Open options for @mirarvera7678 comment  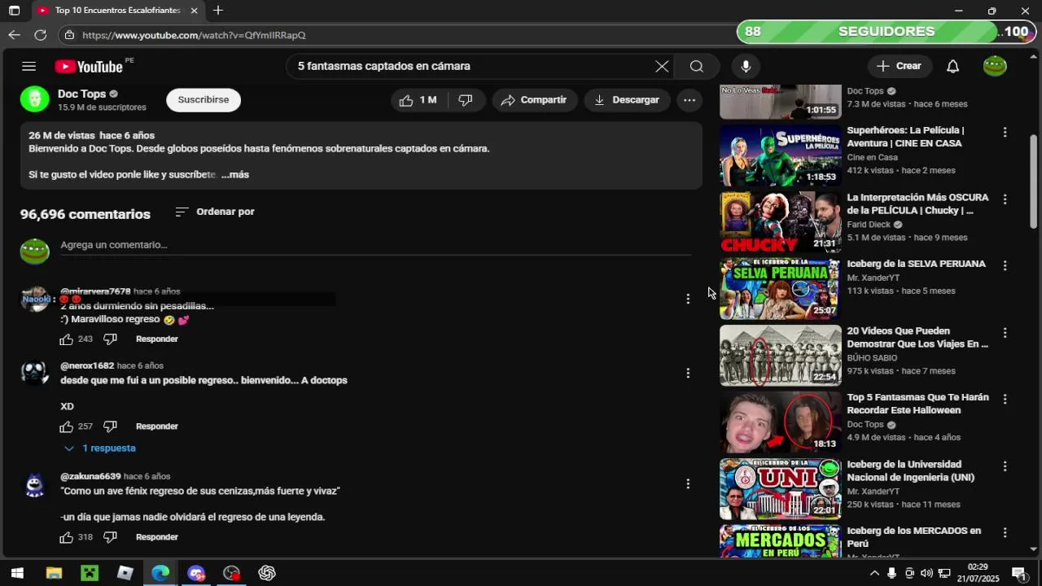point(688,299)
